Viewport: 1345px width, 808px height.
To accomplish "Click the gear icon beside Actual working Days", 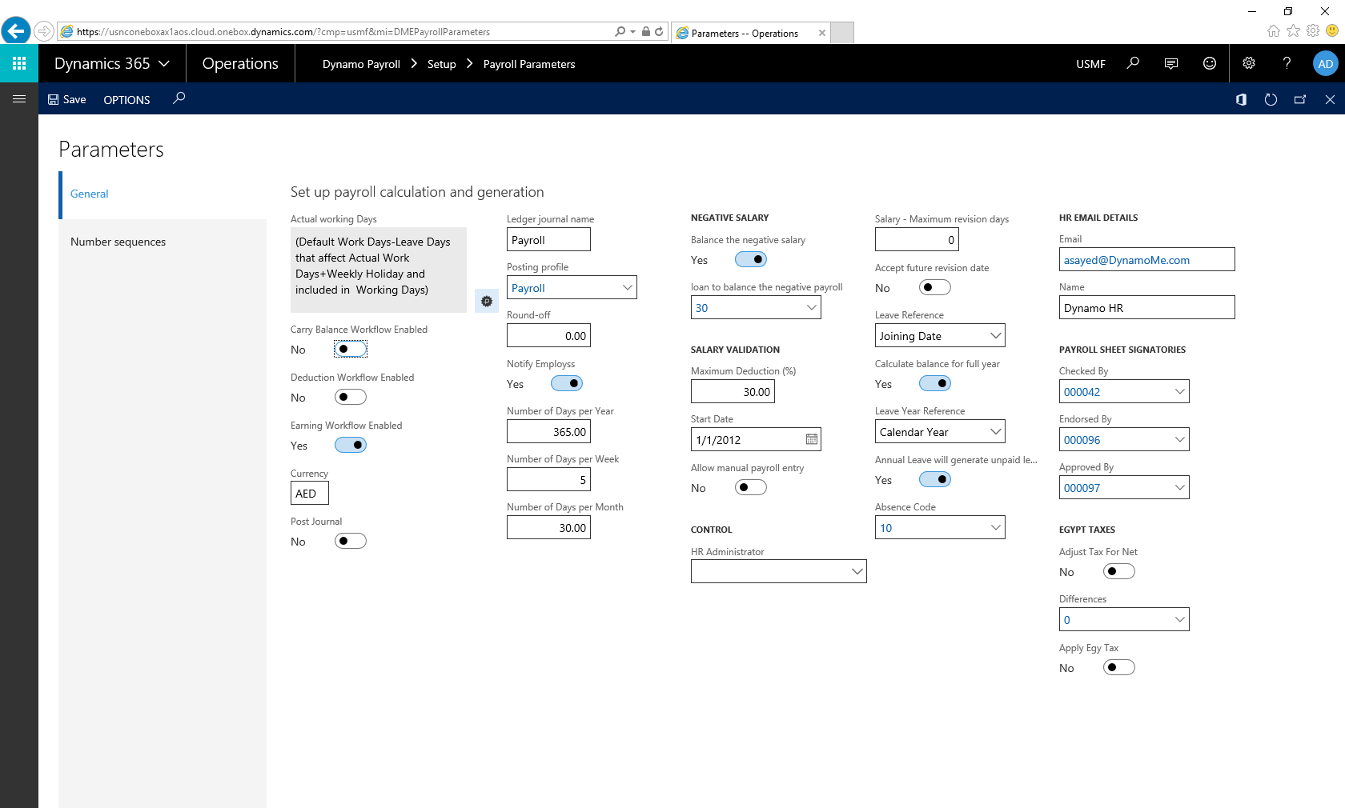I will pos(487,302).
